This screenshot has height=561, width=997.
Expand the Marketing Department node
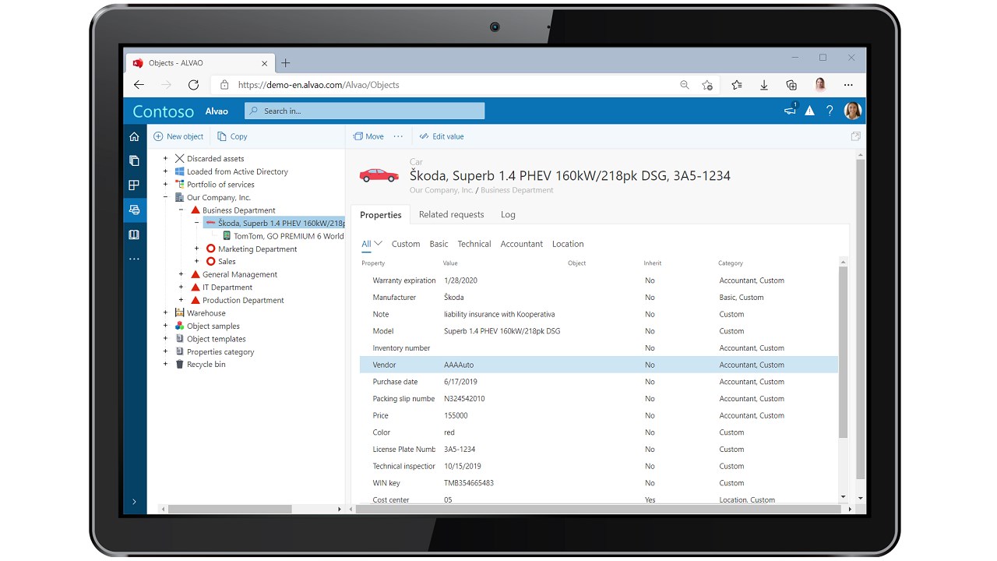click(196, 249)
